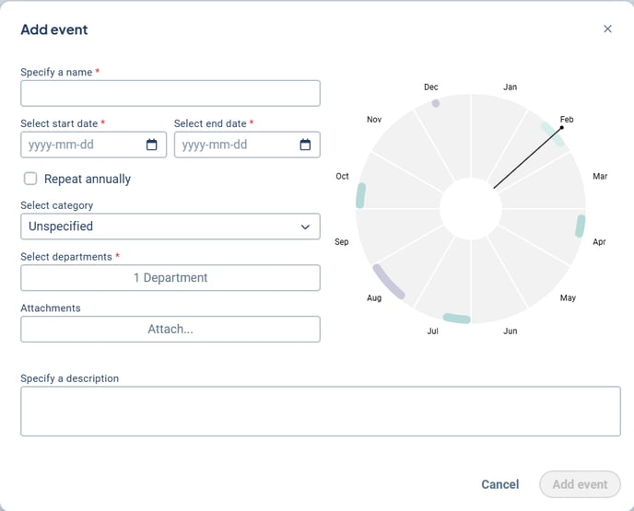Image resolution: width=634 pixels, height=511 pixels.
Task: Close the Add event dialog with X
Action: (607, 29)
